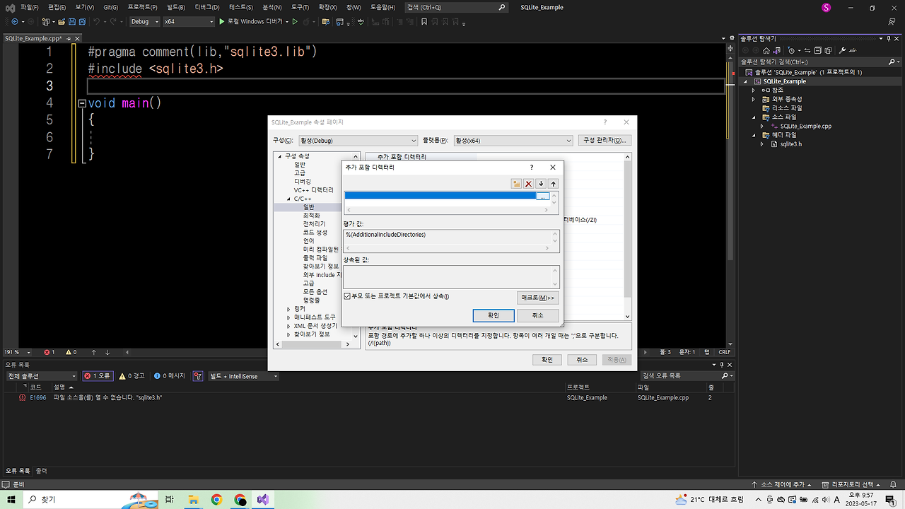Screen dimensions: 905x509
Task: Expand 외부 종속성 in Solution Explorer
Action: [x=754, y=99]
